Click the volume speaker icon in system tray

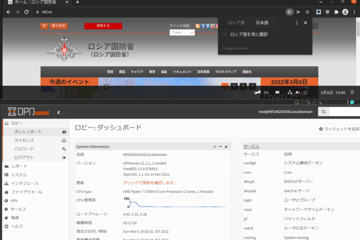click(298, 93)
